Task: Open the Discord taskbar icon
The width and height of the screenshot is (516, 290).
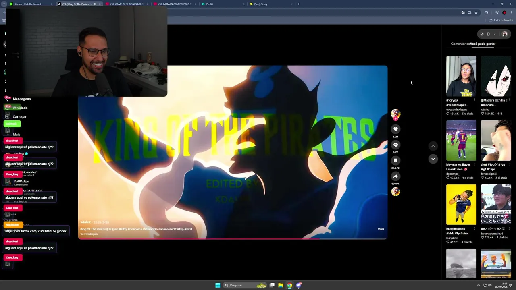Action: tap(299, 285)
